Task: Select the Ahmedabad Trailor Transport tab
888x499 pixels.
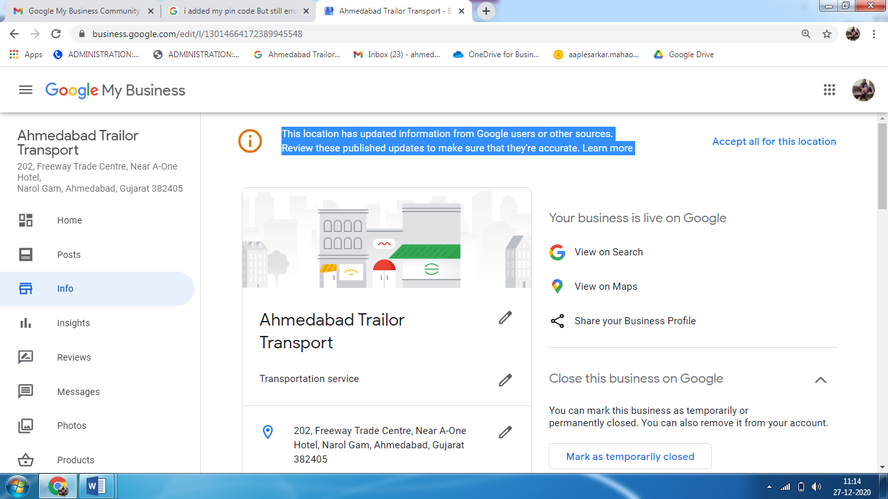Action: tap(394, 11)
